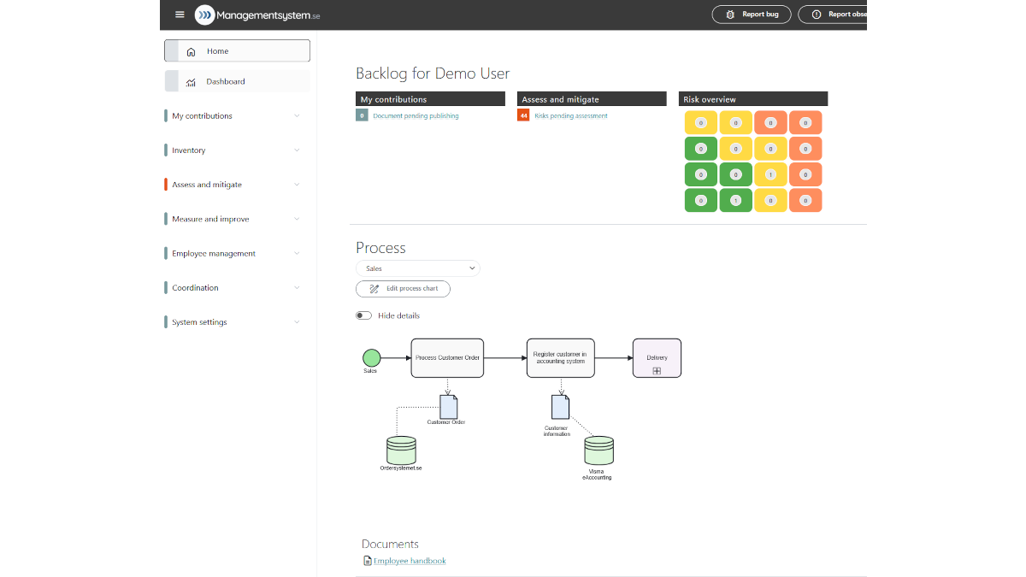Open the Sales process dropdown

click(418, 268)
